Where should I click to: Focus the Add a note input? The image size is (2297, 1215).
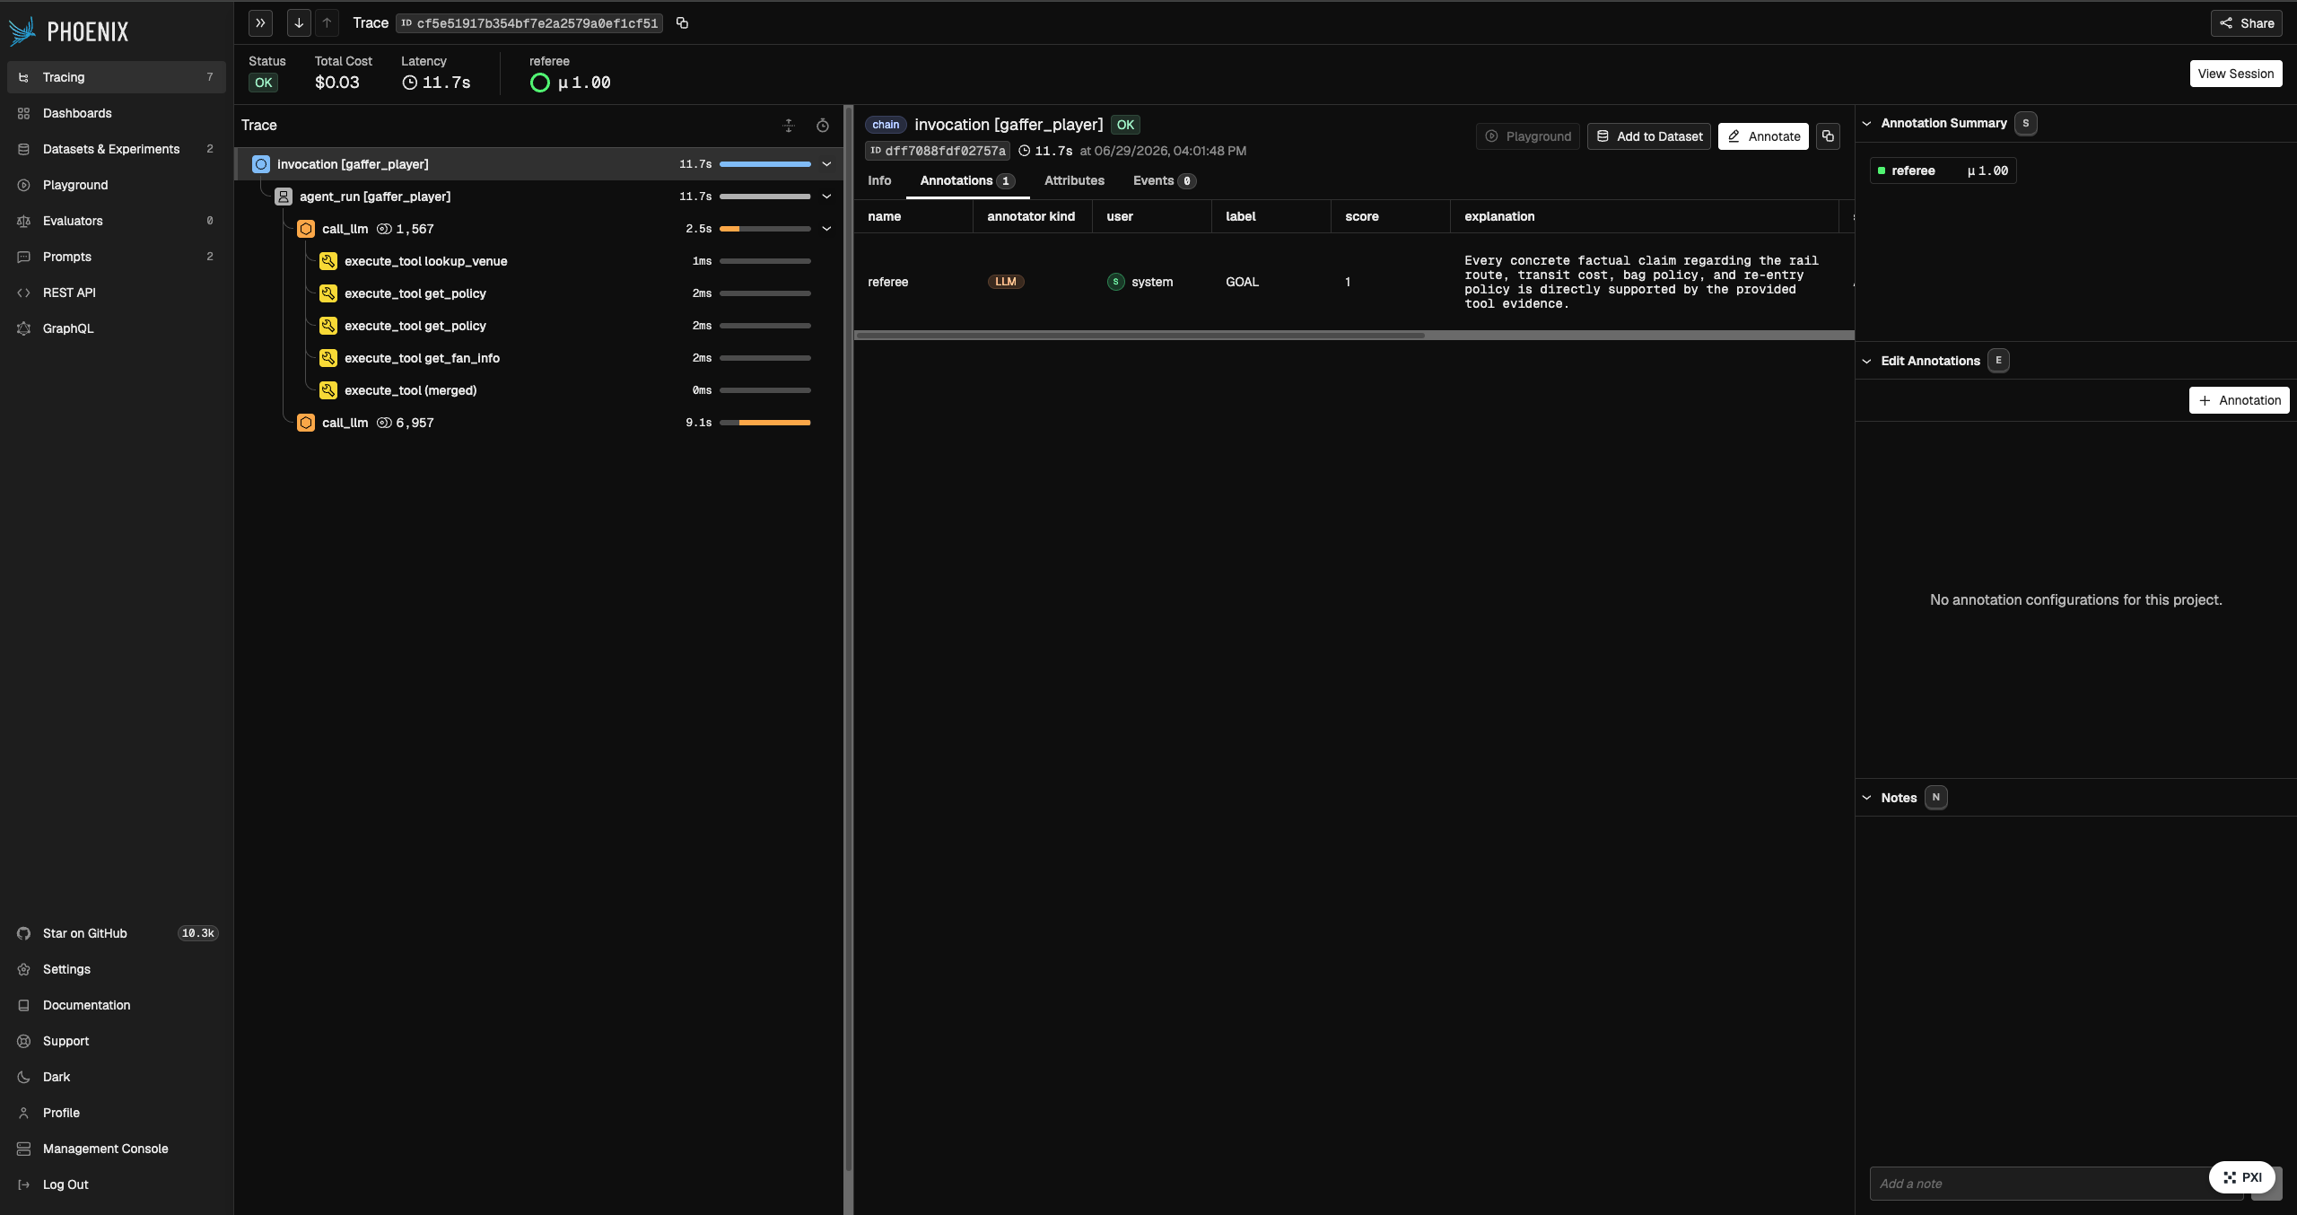pyautogui.click(x=2055, y=1184)
